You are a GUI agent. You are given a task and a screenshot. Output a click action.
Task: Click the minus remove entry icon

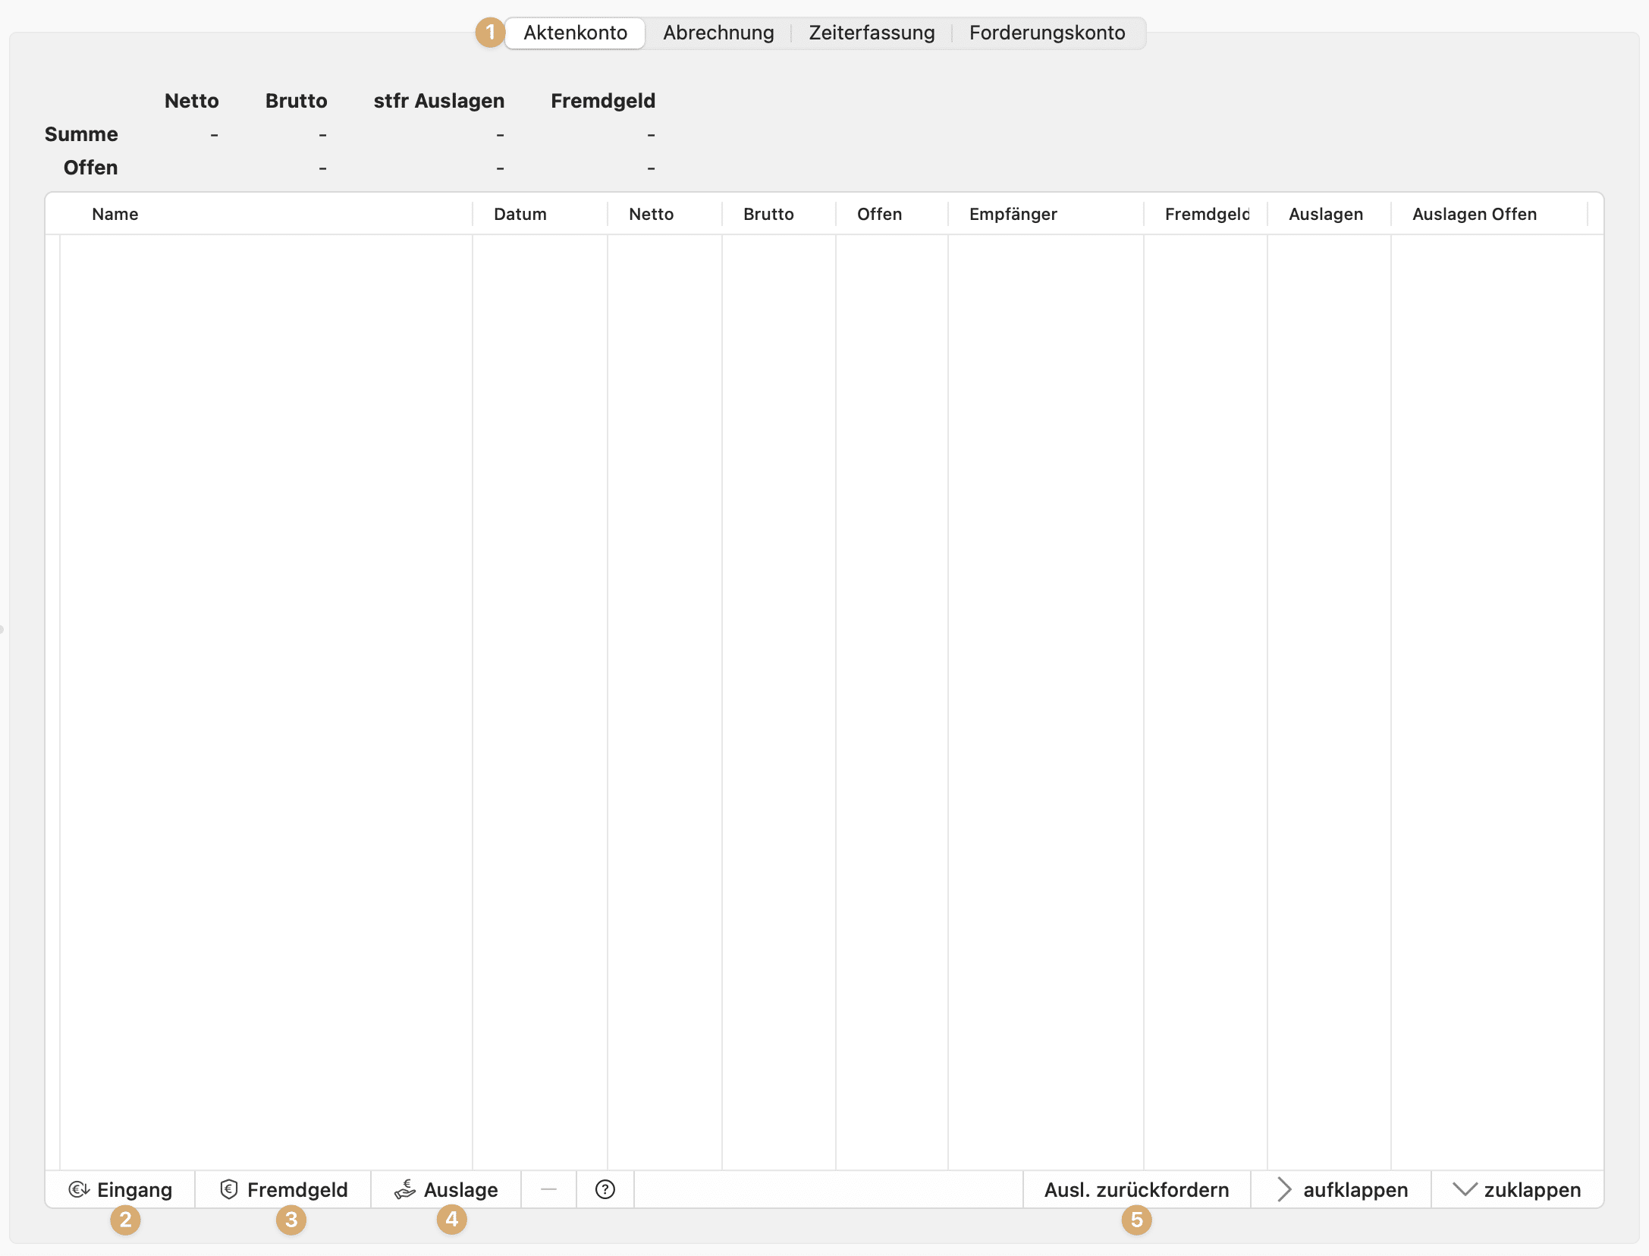[548, 1189]
